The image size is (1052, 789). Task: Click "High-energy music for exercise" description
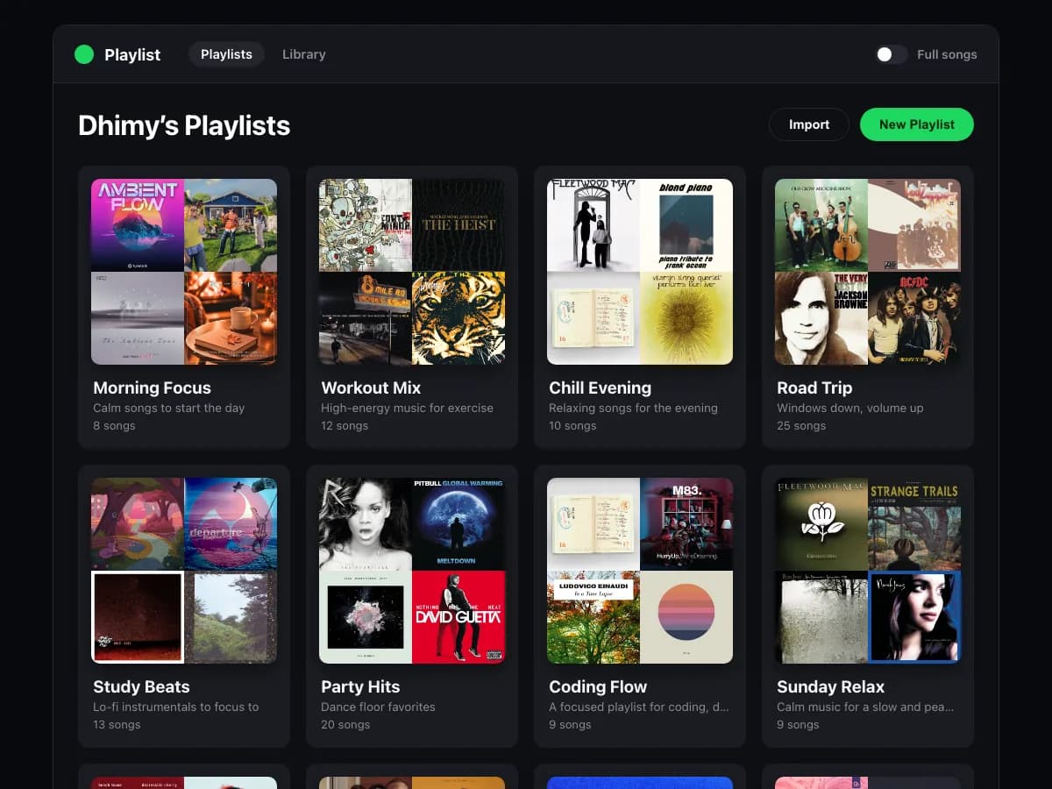pos(407,408)
